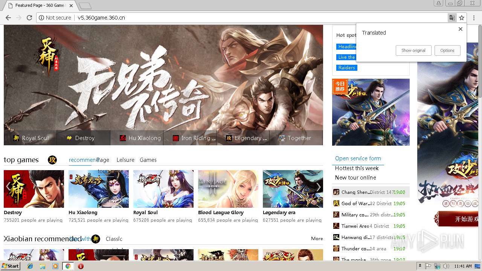Image resolution: width=482 pixels, height=271 pixels.
Task: Select Hottest this week tab
Action: pyautogui.click(x=357, y=168)
